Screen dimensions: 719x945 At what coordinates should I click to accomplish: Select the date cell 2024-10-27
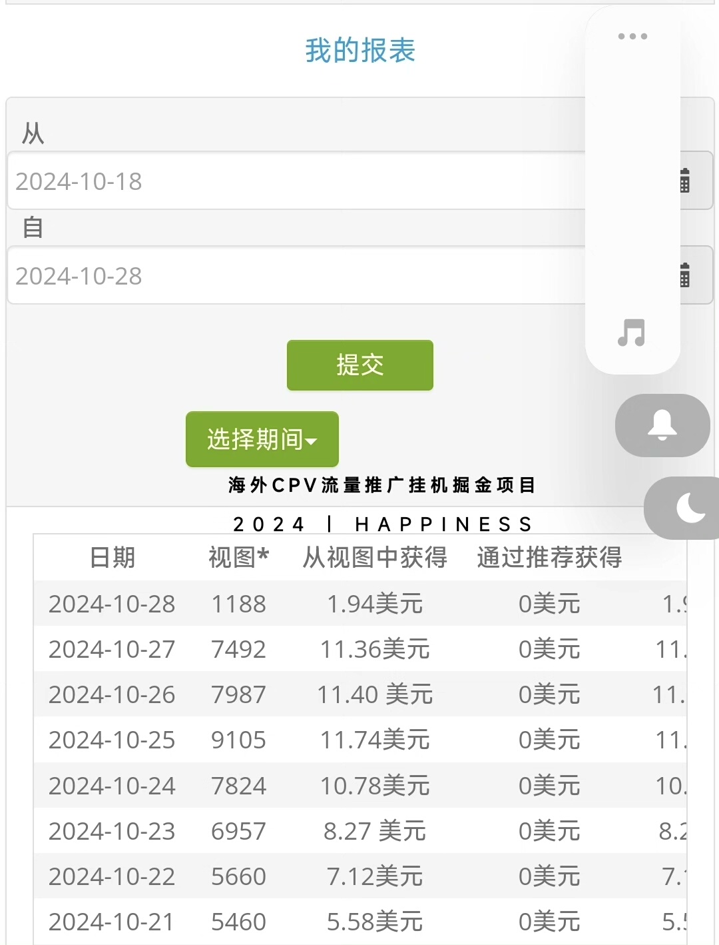(x=112, y=649)
